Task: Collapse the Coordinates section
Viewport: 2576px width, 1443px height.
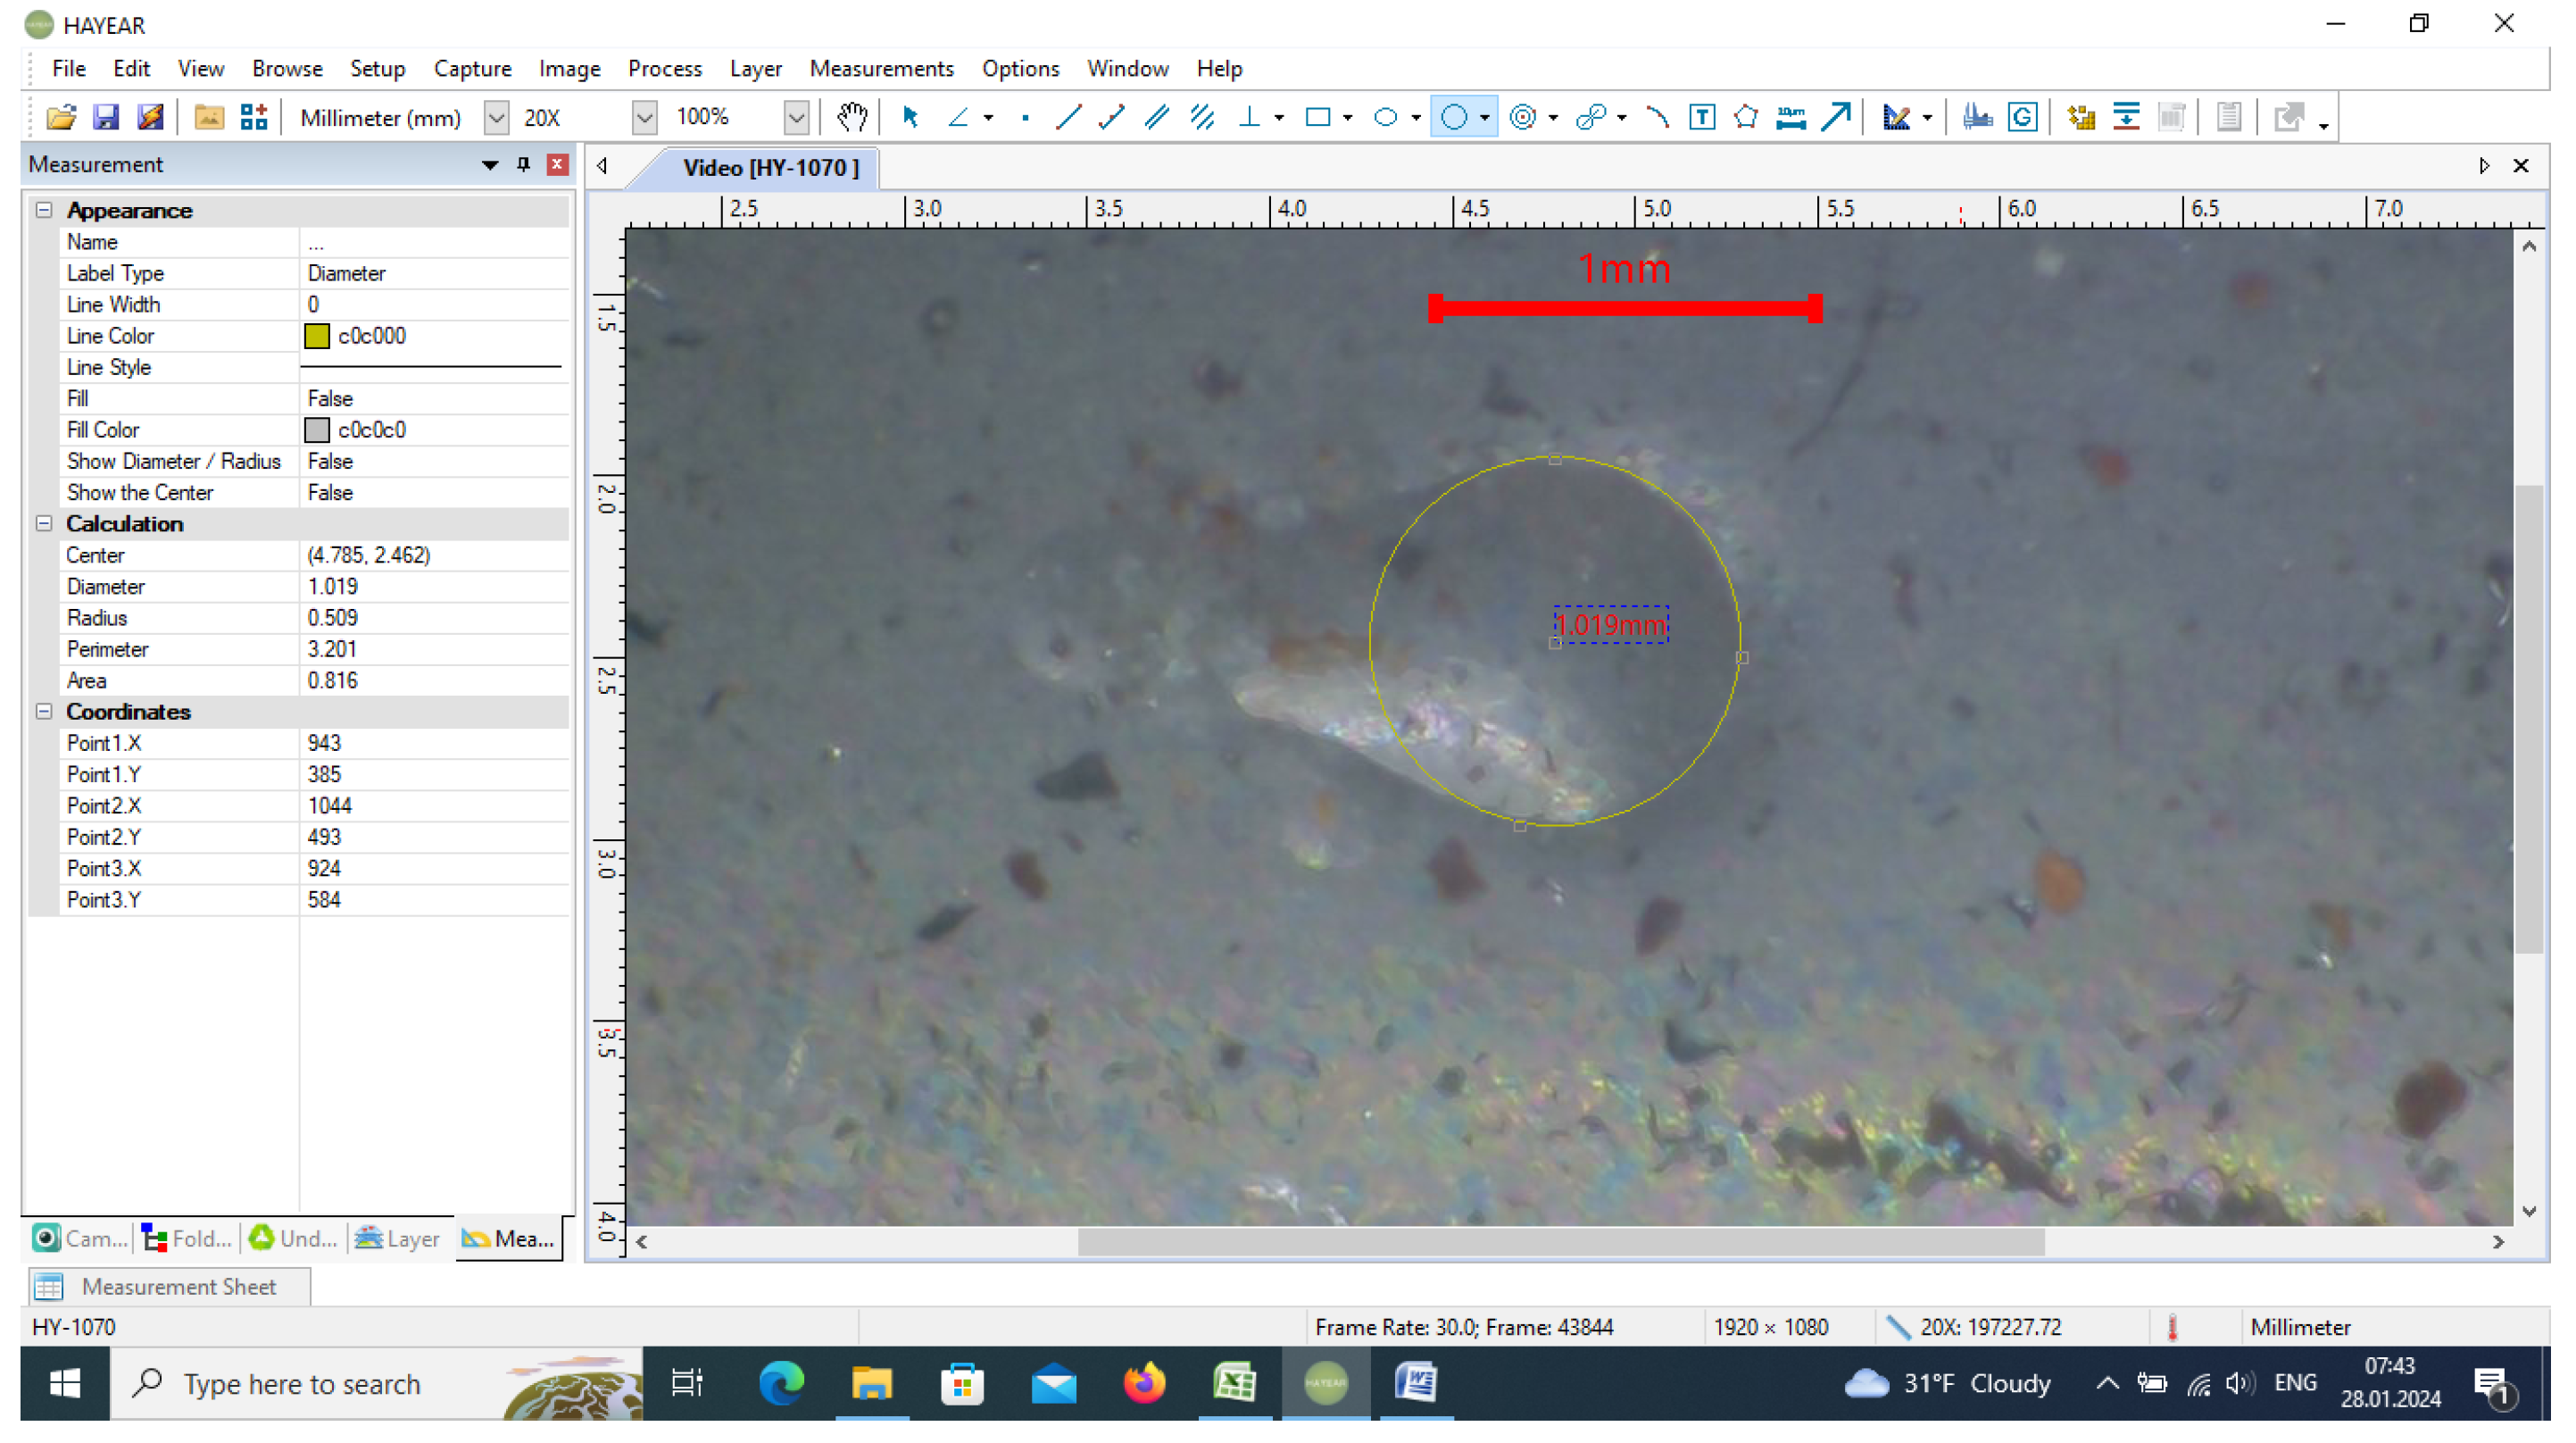Action: pos(44,712)
